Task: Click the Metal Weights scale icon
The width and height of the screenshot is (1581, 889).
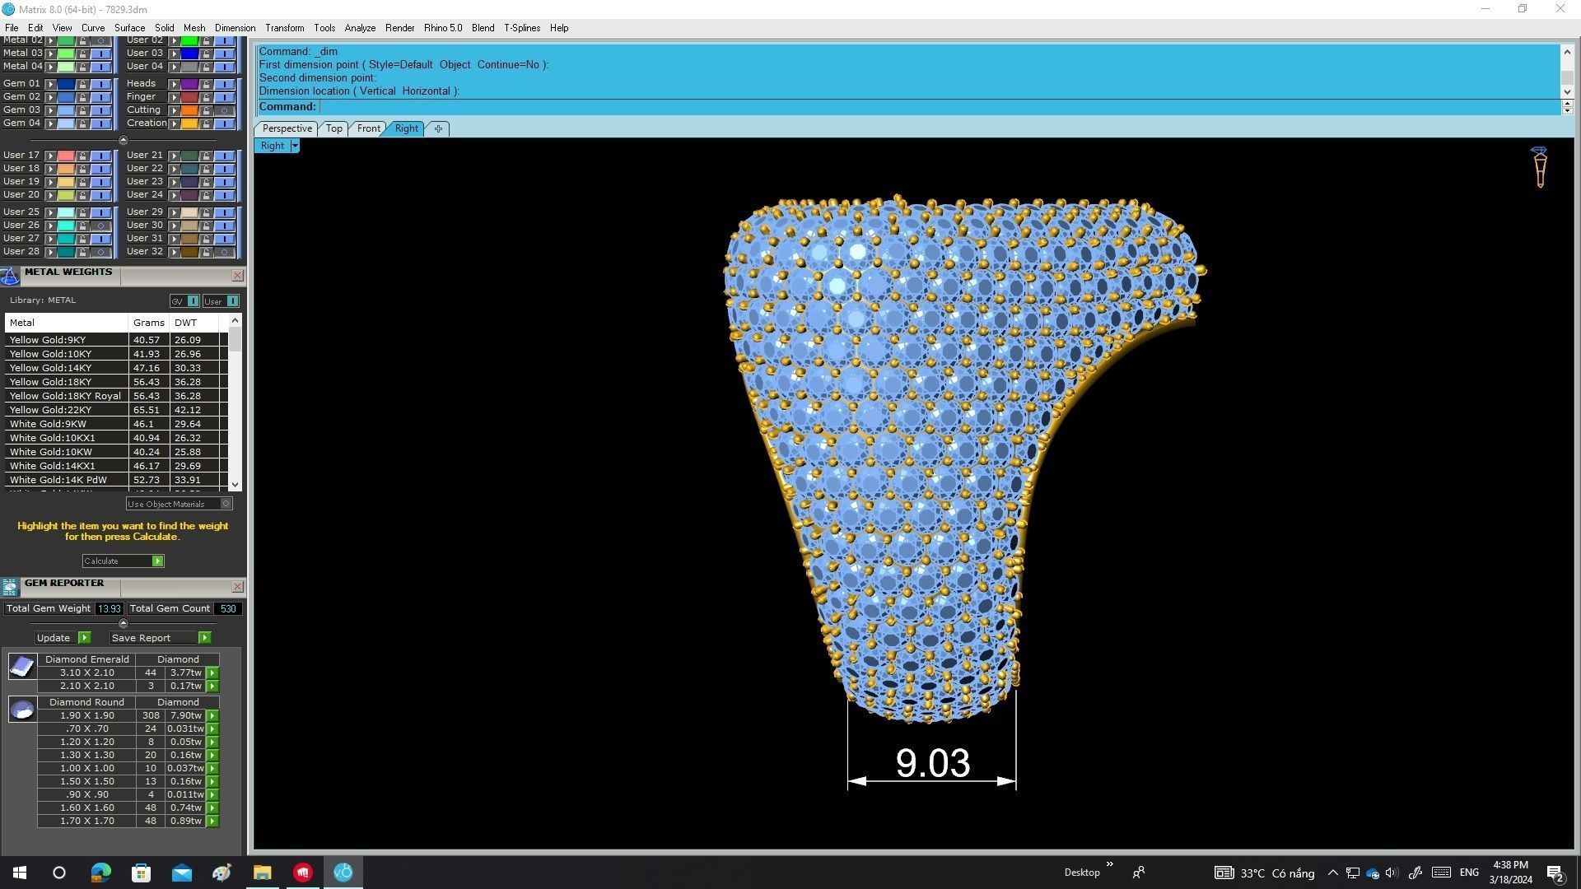Action: click(10, 276)
